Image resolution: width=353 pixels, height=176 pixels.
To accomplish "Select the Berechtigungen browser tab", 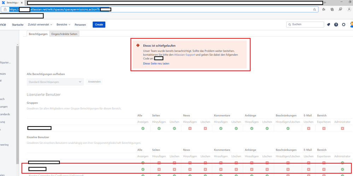I will click(12, 2).
